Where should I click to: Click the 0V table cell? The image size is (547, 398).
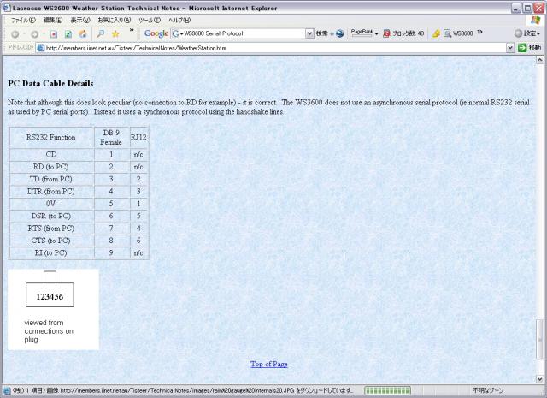pyautogui.click(x=51, y=204)
